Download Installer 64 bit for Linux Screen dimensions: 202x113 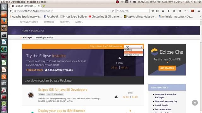pyautogui.click(x=124, y=67)
